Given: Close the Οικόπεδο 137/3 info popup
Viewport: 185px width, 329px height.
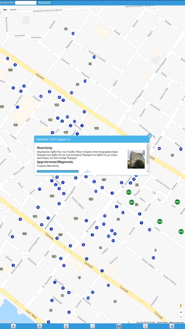Looking at the screenshot, I should [x=149, y=136].
